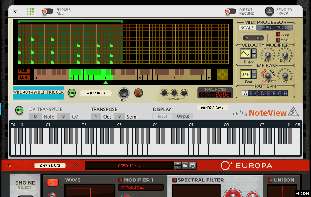Click the yellow diamond directional pad
Image resolution: width=311 pixels, height=197 pixels.
click(222, 74)
